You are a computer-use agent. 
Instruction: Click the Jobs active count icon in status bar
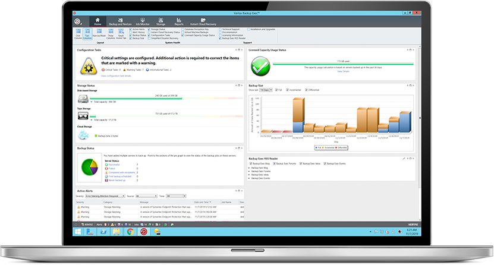coord(143,225)
